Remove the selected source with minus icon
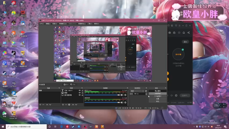 click(x=66, y=105)
